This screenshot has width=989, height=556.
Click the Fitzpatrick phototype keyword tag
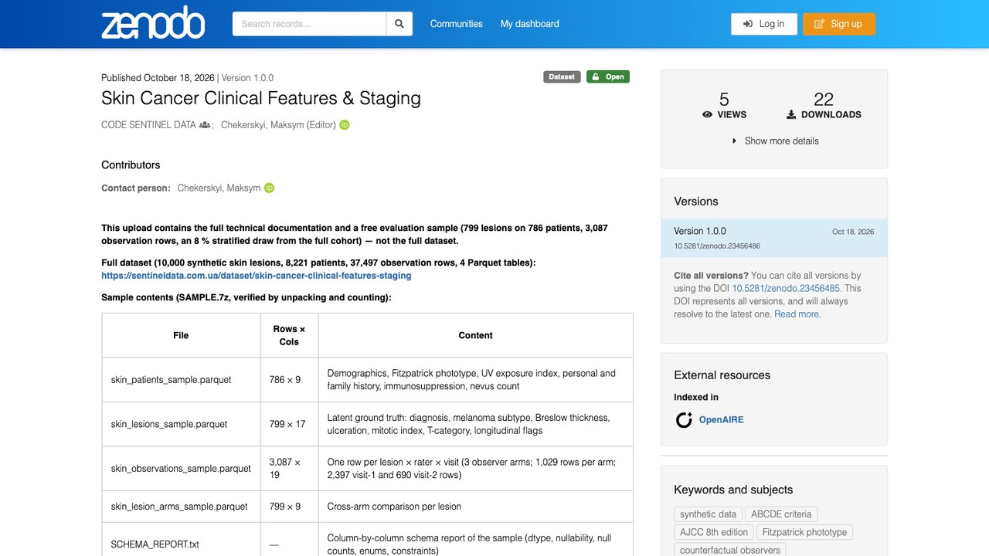tap(804, 532)
